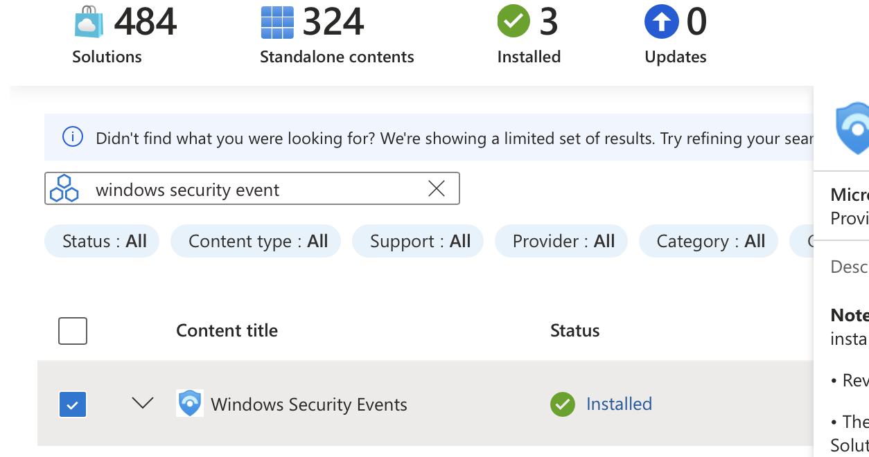Check the select-all checkbox in the header row

[x=72, y=330]
